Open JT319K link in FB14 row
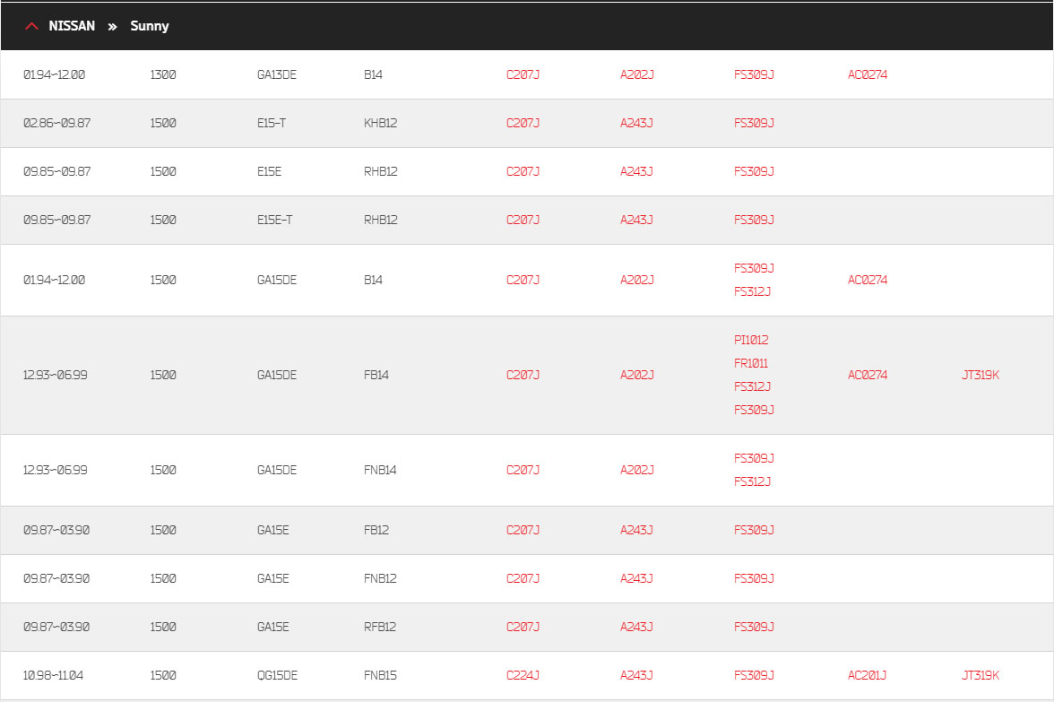 tap(981, 375)
